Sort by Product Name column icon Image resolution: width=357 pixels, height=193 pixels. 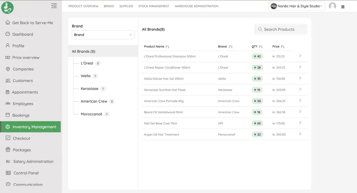(167, 47)
